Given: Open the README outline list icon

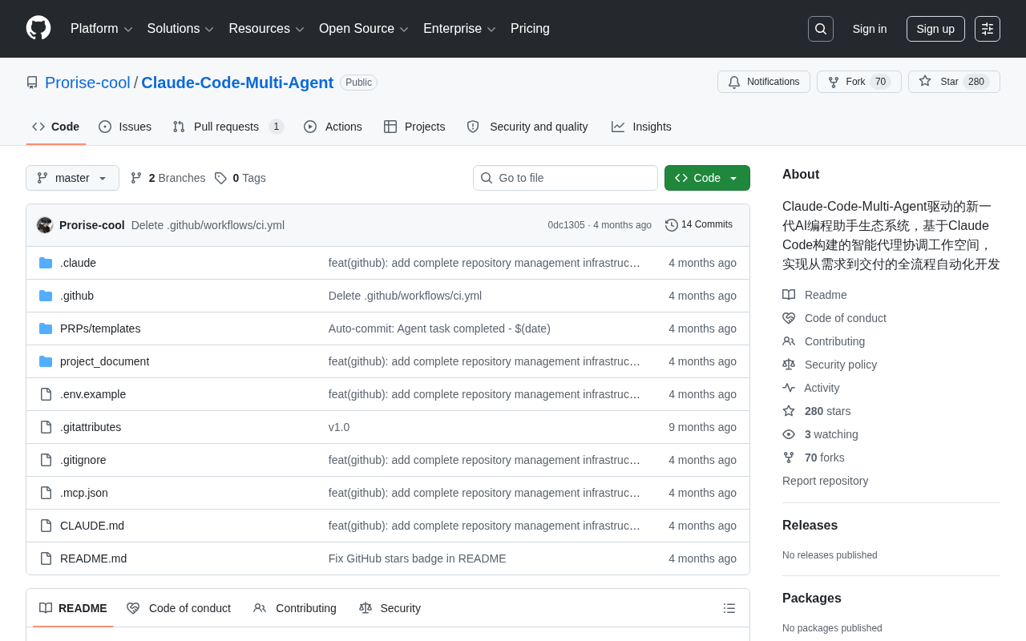Looking at the screenshot, I should (729, 608).
